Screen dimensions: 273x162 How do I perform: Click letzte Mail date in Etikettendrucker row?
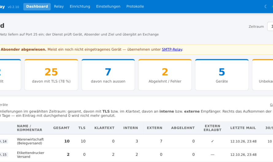(x=244, y=155)
